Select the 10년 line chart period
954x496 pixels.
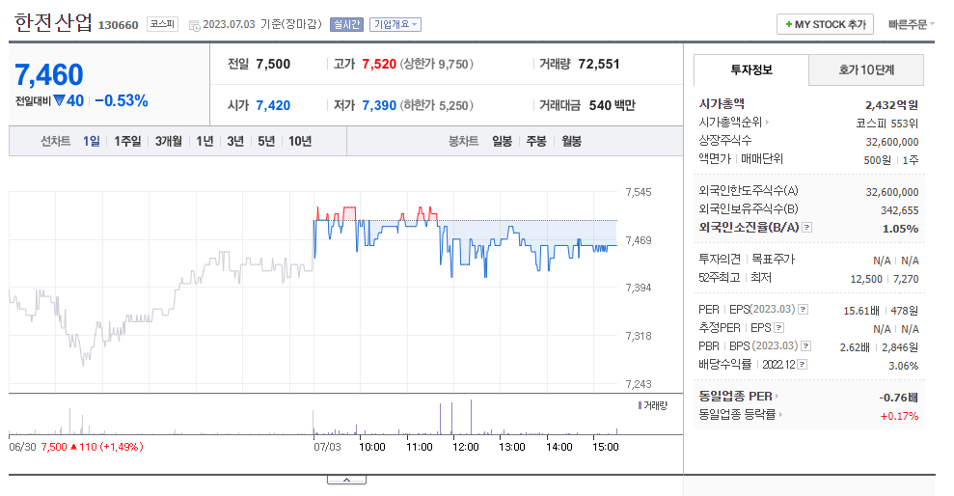[300, 141]
